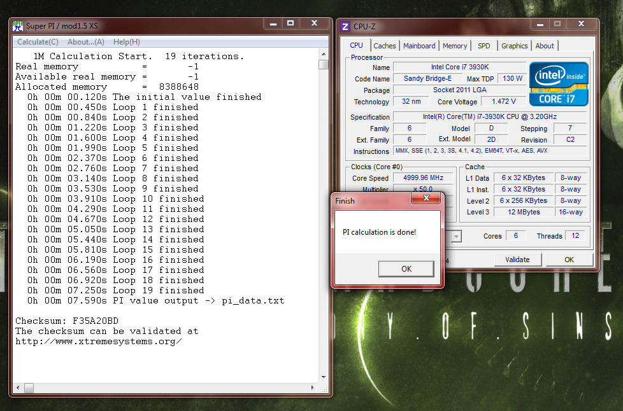
Task: Open the processor selection dropdown arrow
Action: click(x=456, y=237)
